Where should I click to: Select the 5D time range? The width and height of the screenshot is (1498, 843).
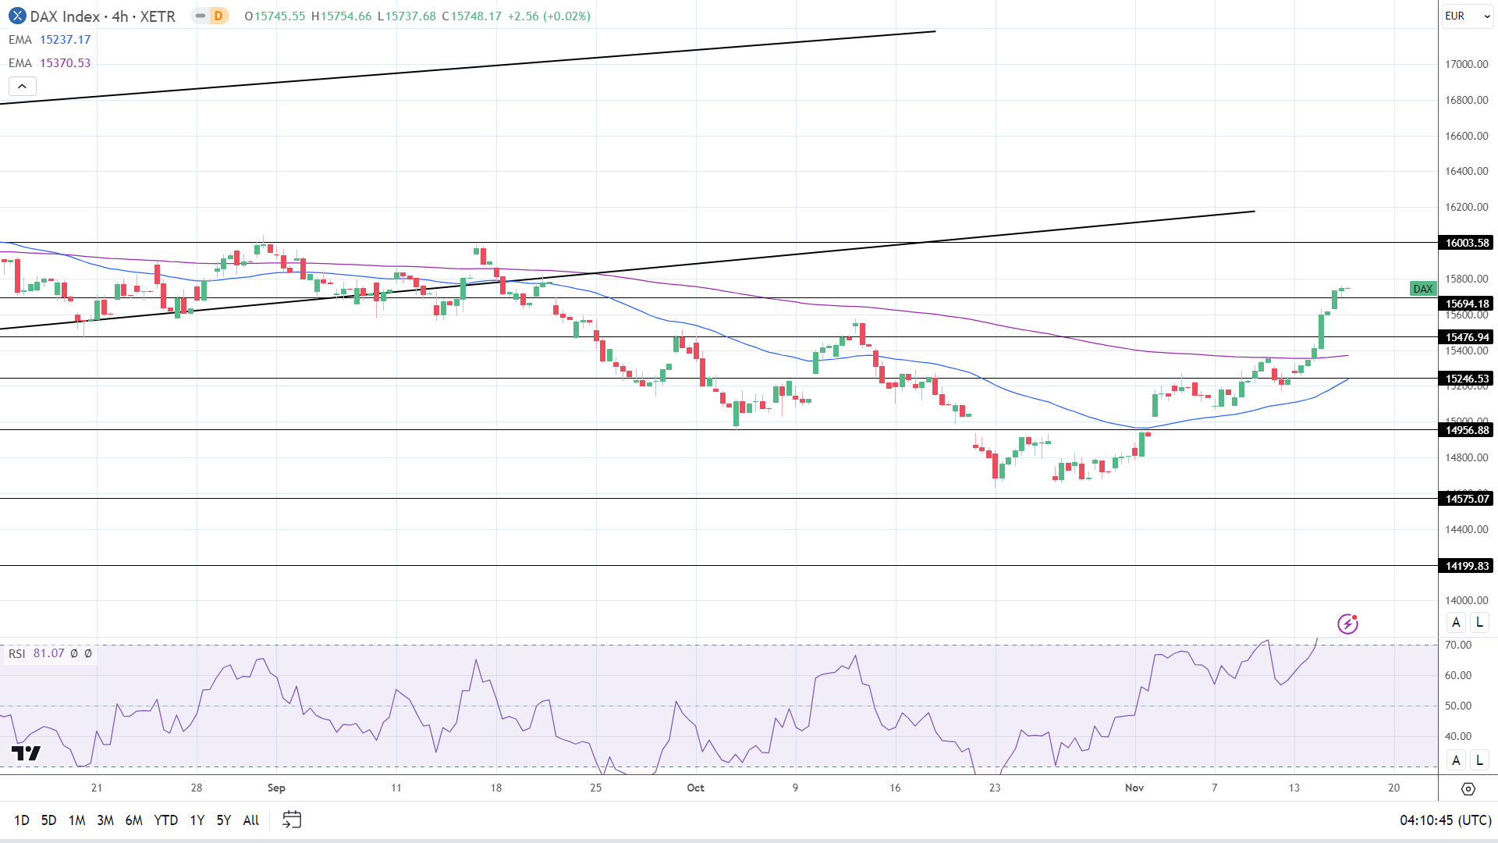[48, 820]
